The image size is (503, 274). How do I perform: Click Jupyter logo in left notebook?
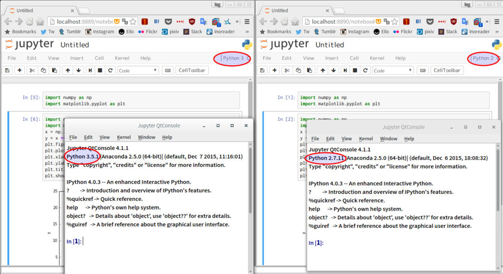(29, 44)
